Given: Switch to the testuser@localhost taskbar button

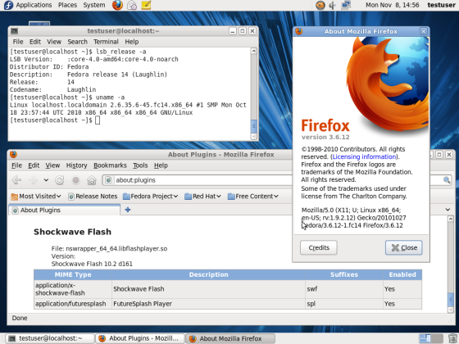Looking at the screenshot, I should point(50,338).
